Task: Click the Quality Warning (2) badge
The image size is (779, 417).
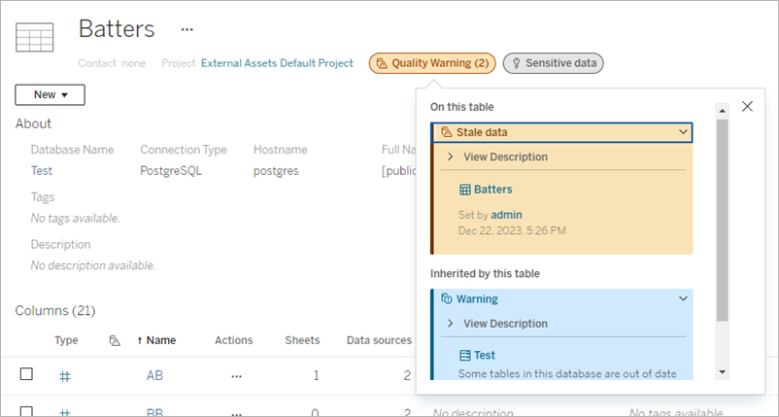Action: [432, 63]
